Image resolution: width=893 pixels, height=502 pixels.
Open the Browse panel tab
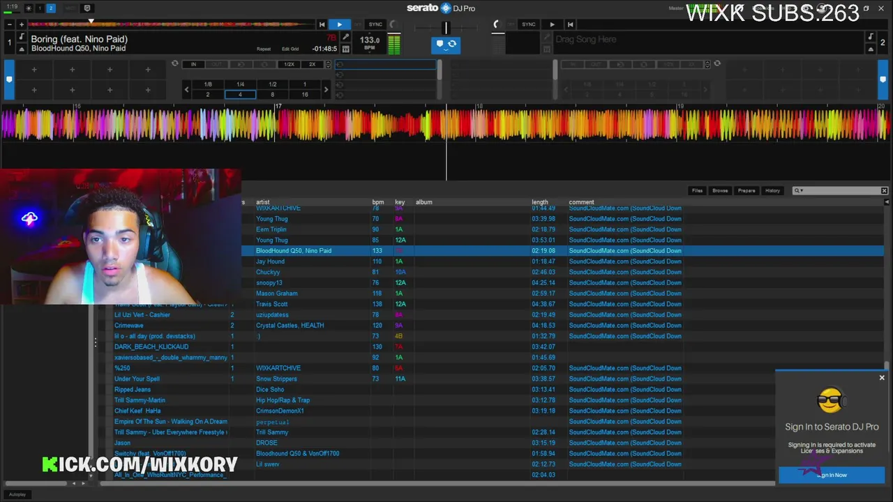click(720, 190)
